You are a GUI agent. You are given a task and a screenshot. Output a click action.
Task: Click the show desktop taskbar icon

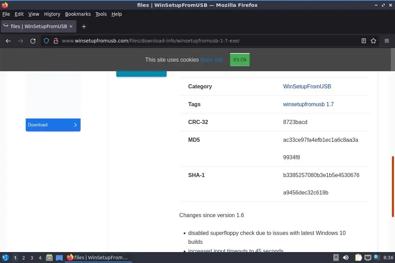coord(59,258)
